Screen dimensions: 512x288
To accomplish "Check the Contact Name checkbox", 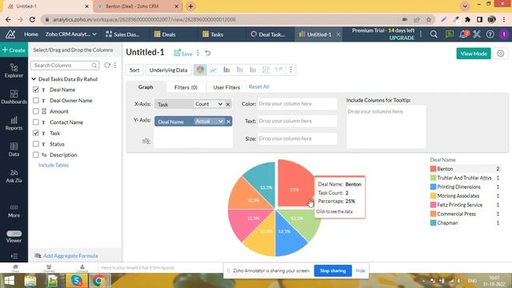I will (x=36, y=122).
